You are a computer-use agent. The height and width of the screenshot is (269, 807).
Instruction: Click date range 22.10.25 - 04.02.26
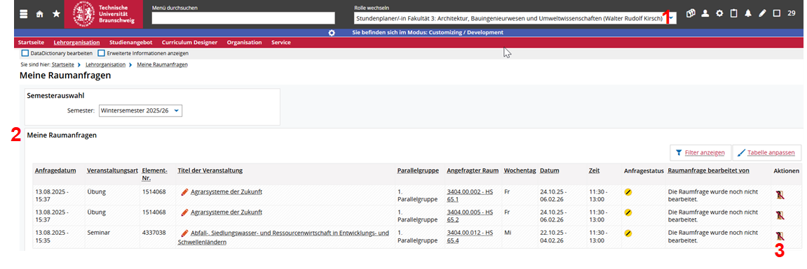click(553, 237)
